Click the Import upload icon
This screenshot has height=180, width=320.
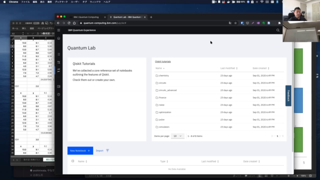[107, 150]
